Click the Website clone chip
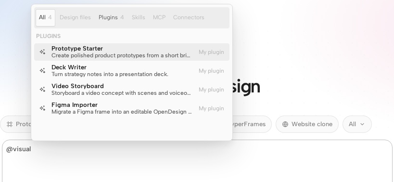The height and width of the screenshot is (182, 394). click(307, 124)
